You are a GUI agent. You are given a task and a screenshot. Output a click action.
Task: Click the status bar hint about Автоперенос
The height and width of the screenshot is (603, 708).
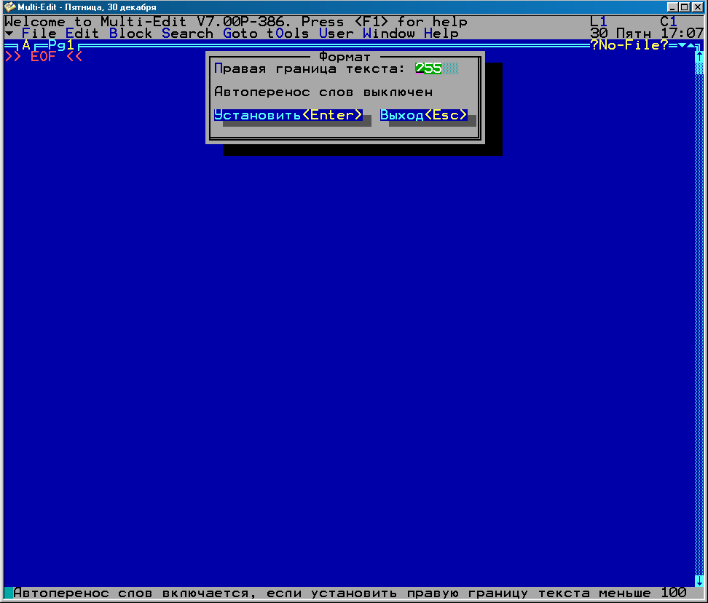pyautogui.click(x=350, y=593)
